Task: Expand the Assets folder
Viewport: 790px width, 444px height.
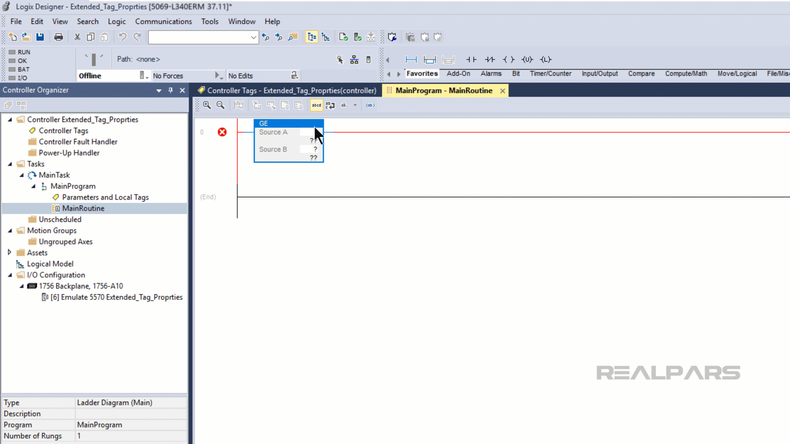Action: pos(9,252)
